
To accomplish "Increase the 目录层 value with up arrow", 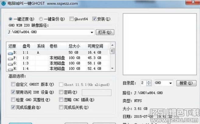I will point(149,82).
